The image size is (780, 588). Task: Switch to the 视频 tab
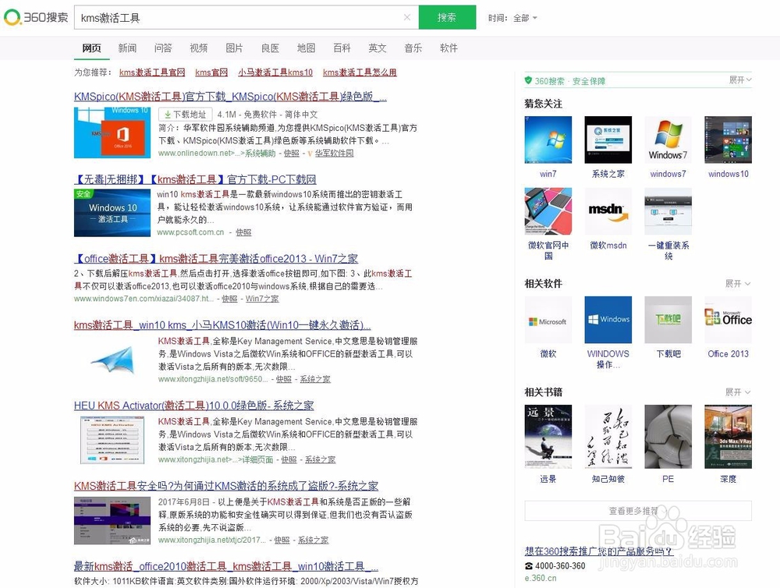click(198, 48)
